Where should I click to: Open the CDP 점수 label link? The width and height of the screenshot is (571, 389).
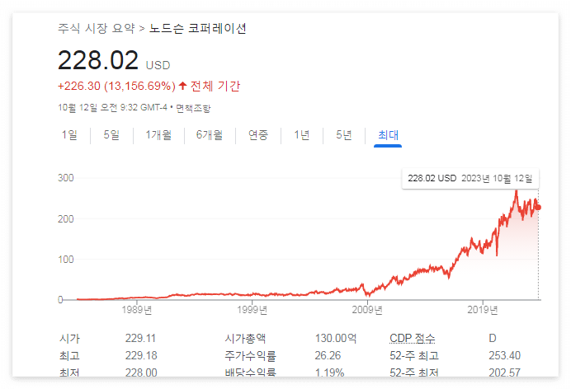pos(413,339)
